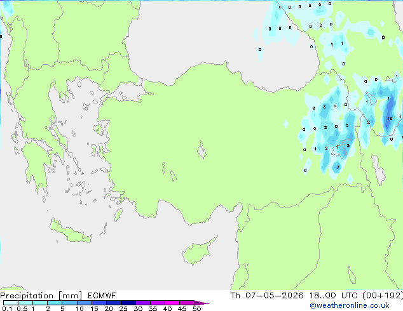Viewport: 403px width, 311px height.
Task: Select the purple swatch between 30 and 35
Action: 142,303
